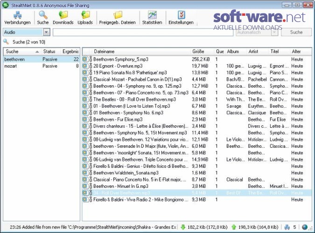This screenshot has height=233, width=315.
Task: Click title cell Fur Elise
Action: [278, 119]
